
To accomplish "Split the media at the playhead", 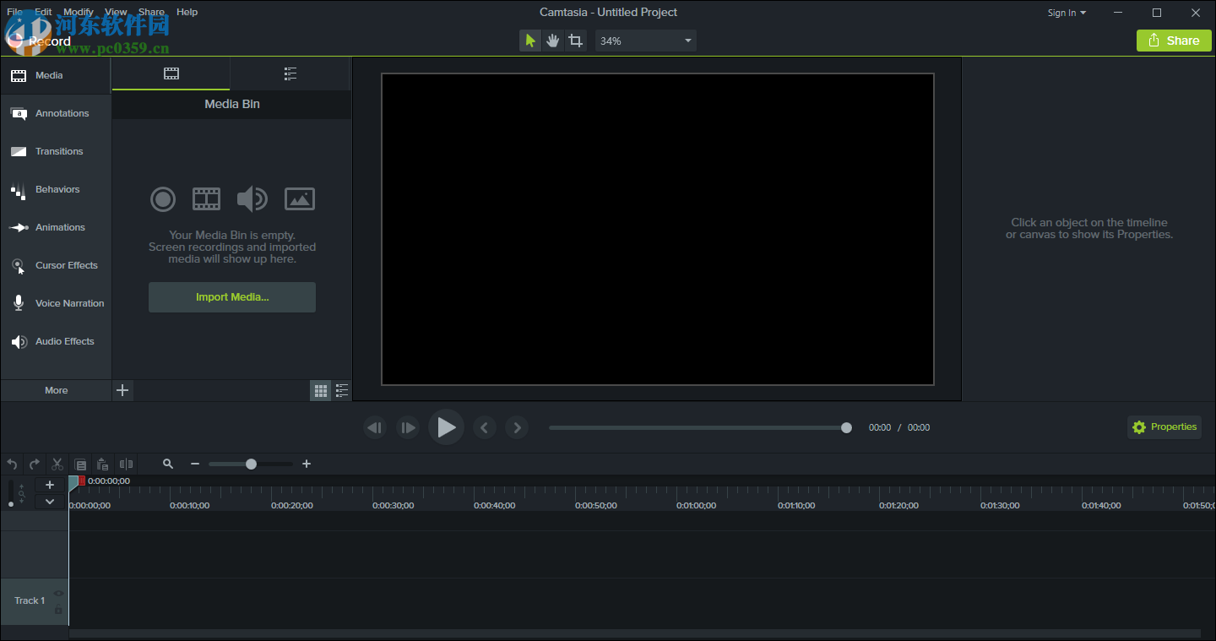I will [x=127, y=464].
